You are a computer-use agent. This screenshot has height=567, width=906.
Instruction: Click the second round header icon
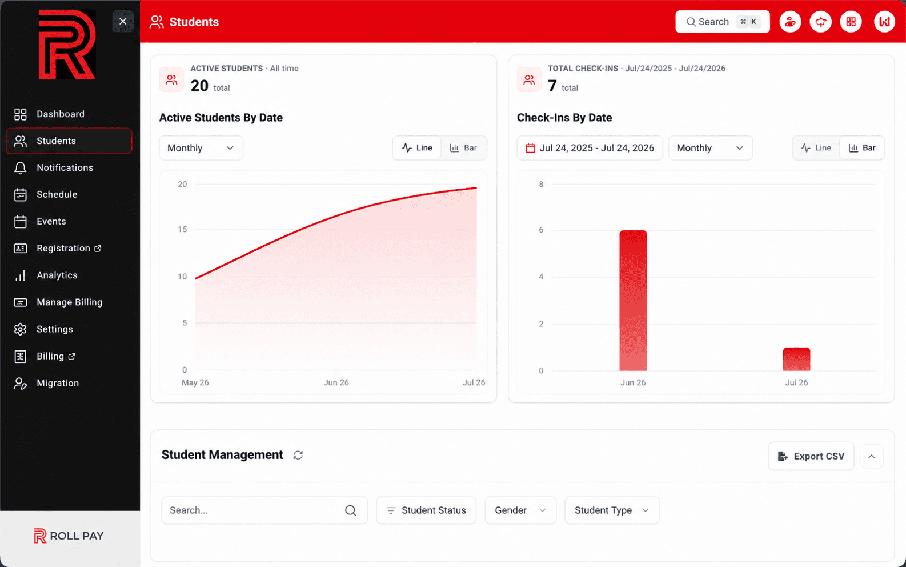821,22
